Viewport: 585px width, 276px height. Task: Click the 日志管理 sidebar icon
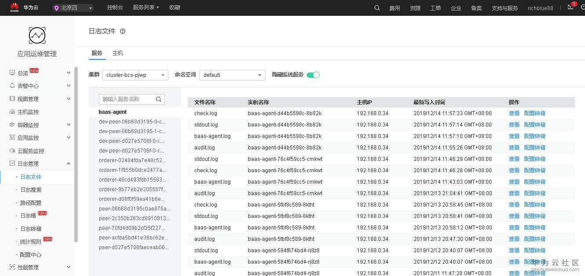pos(12,163)
